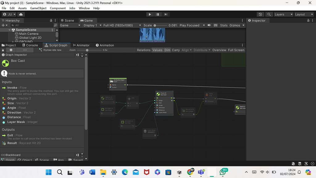Click the code view icon in Script Graph toolbar

pos(25,50)
